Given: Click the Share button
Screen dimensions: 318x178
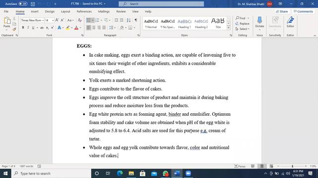Looking at the screenshot, I should click(282, 11).
